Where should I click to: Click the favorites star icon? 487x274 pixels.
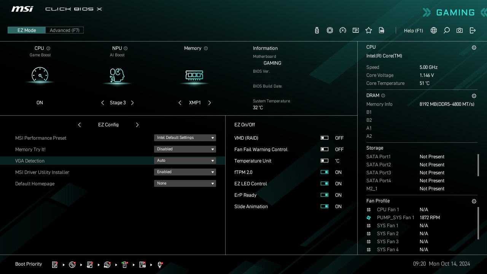(369, 30)
